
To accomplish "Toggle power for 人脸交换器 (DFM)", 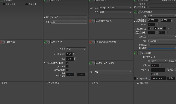I will click(90, 62).
